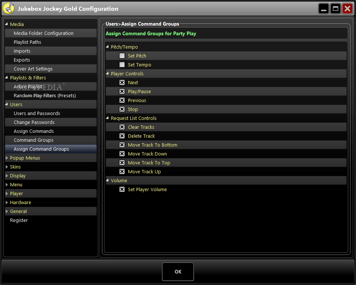Screen dimensions: 356x285
Task: Collapse the Volume group
Action: pos(108,180)
